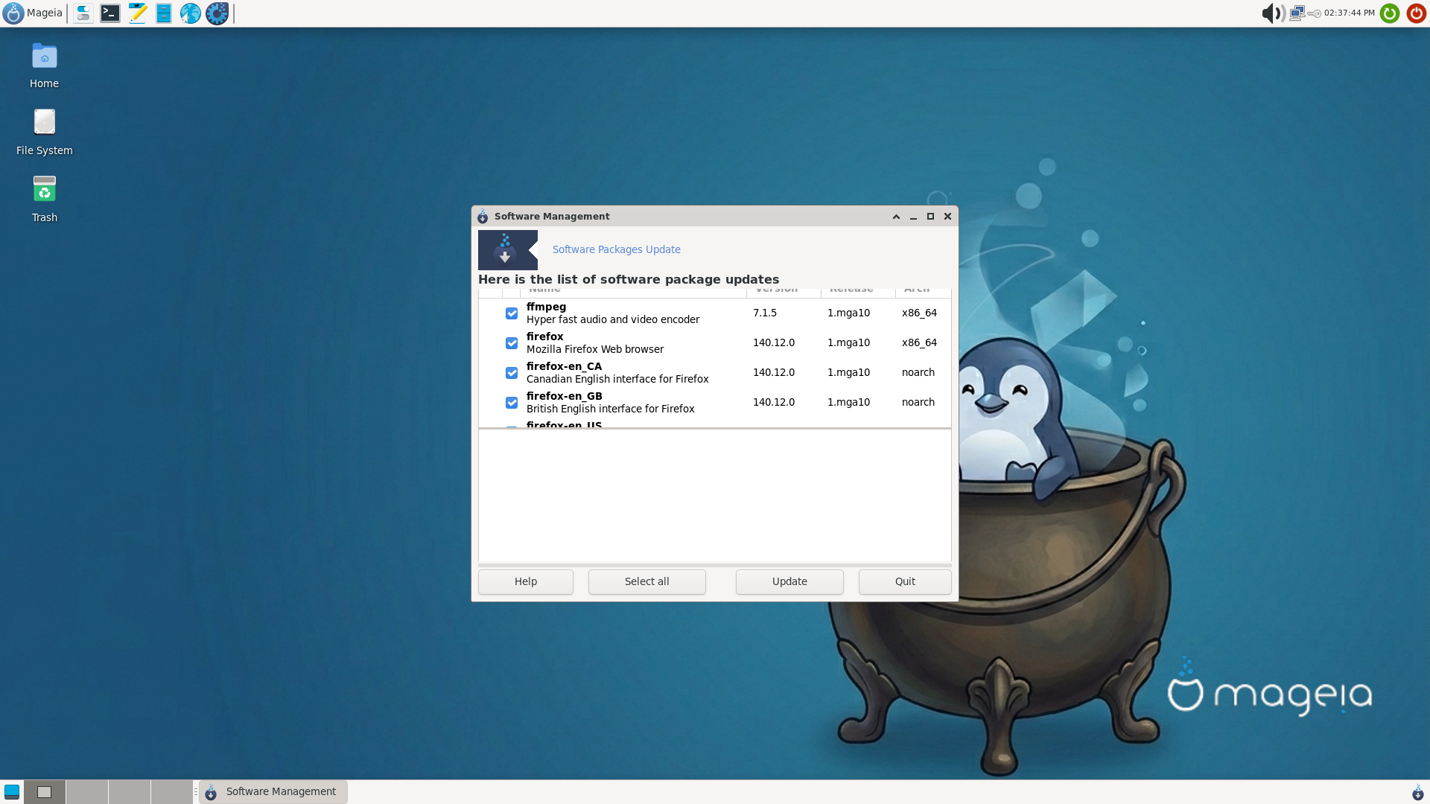Click the x86_64 arch cell for firefox
Screen dimensions: 1430x804
coord(919,342)
